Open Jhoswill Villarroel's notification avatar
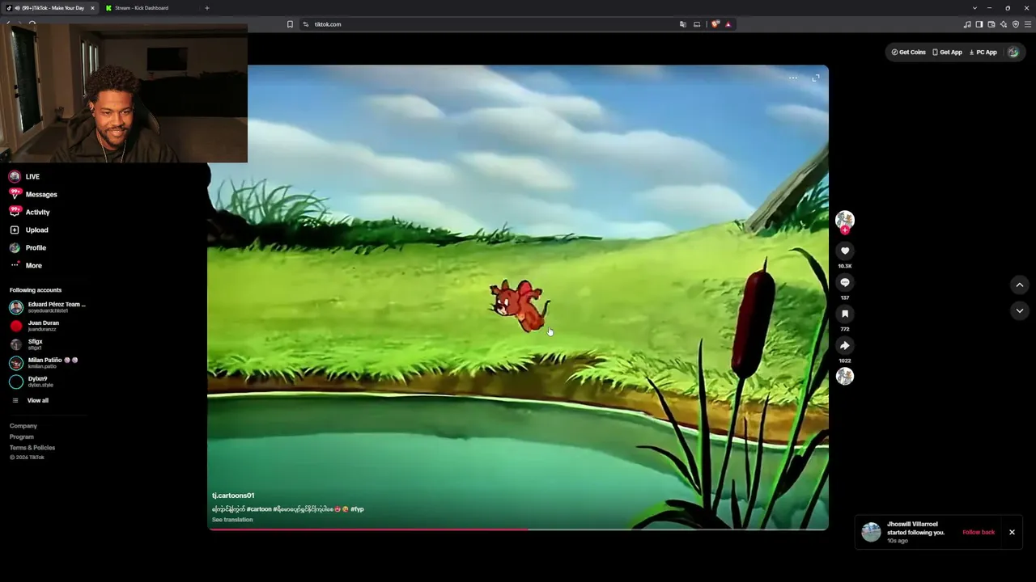This screenshot has width=1036, height=582. pyautogui.click(x=871, y=532)
